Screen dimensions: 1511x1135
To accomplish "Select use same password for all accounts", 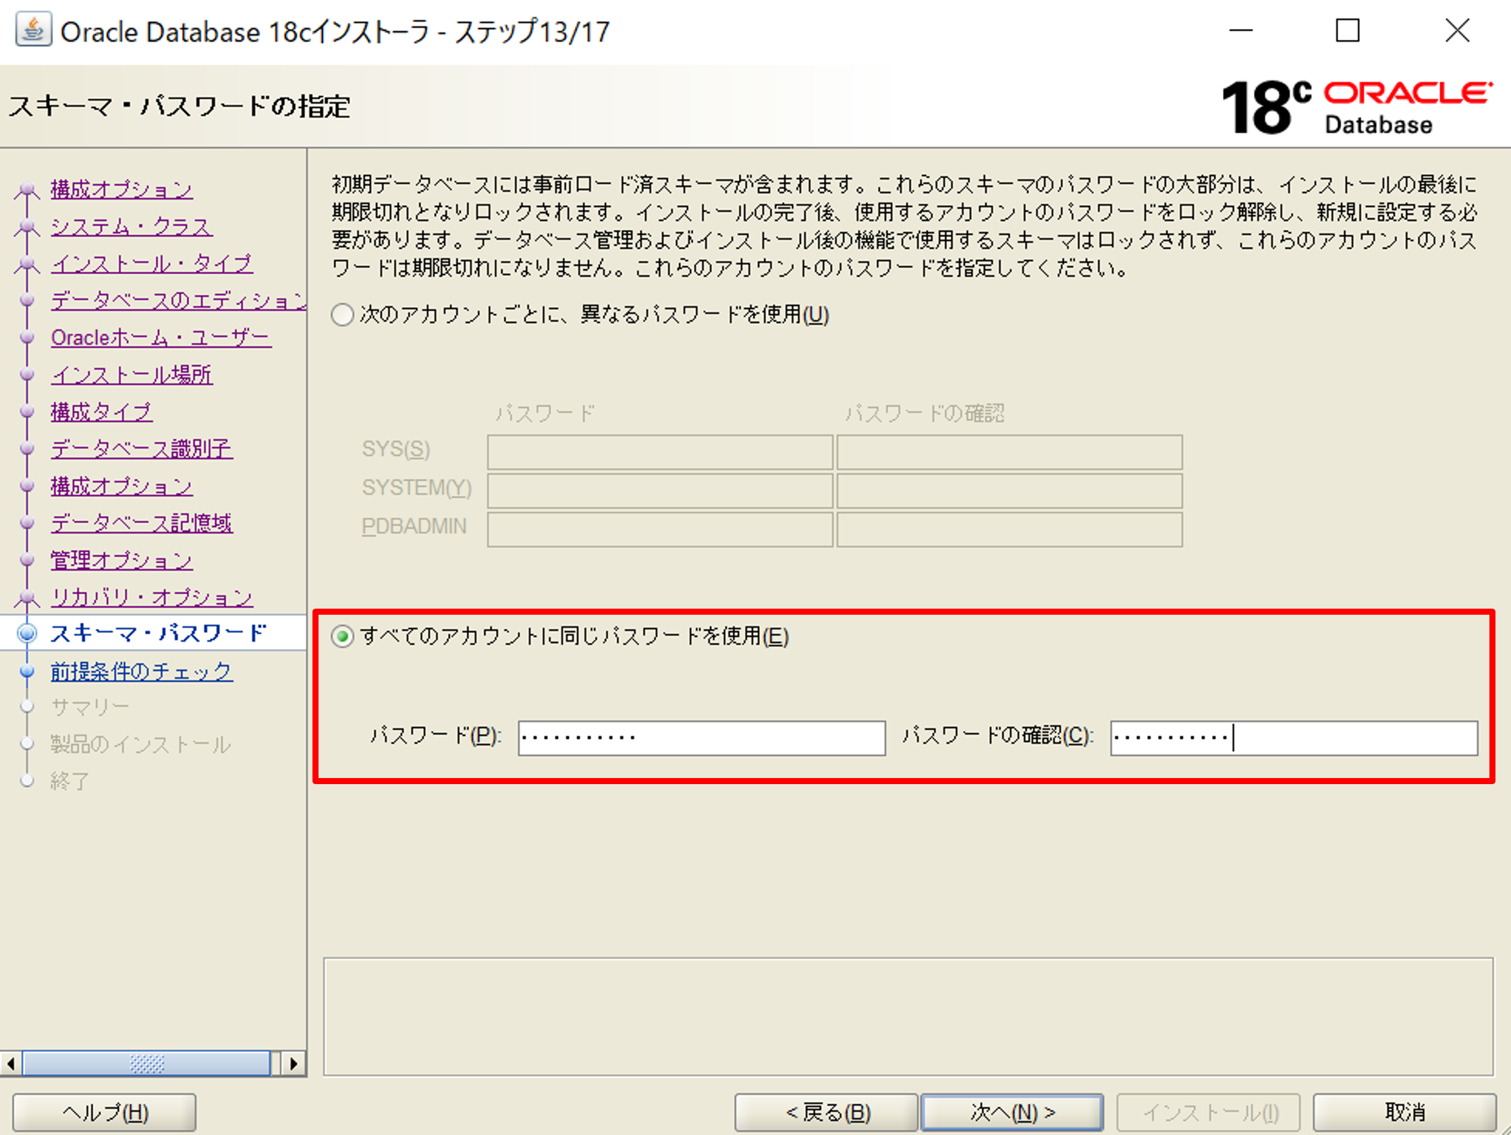I will (343, 636).
